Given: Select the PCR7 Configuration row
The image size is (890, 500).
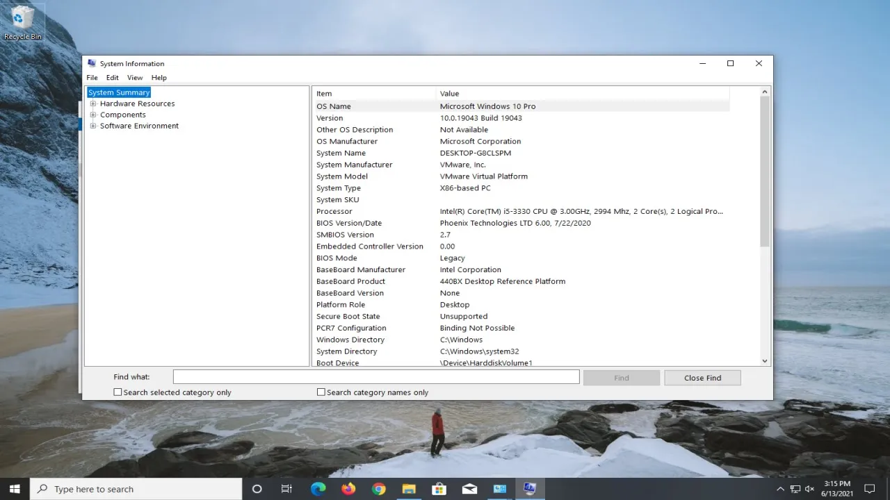Looking at the screenshot, I should 521,328.
